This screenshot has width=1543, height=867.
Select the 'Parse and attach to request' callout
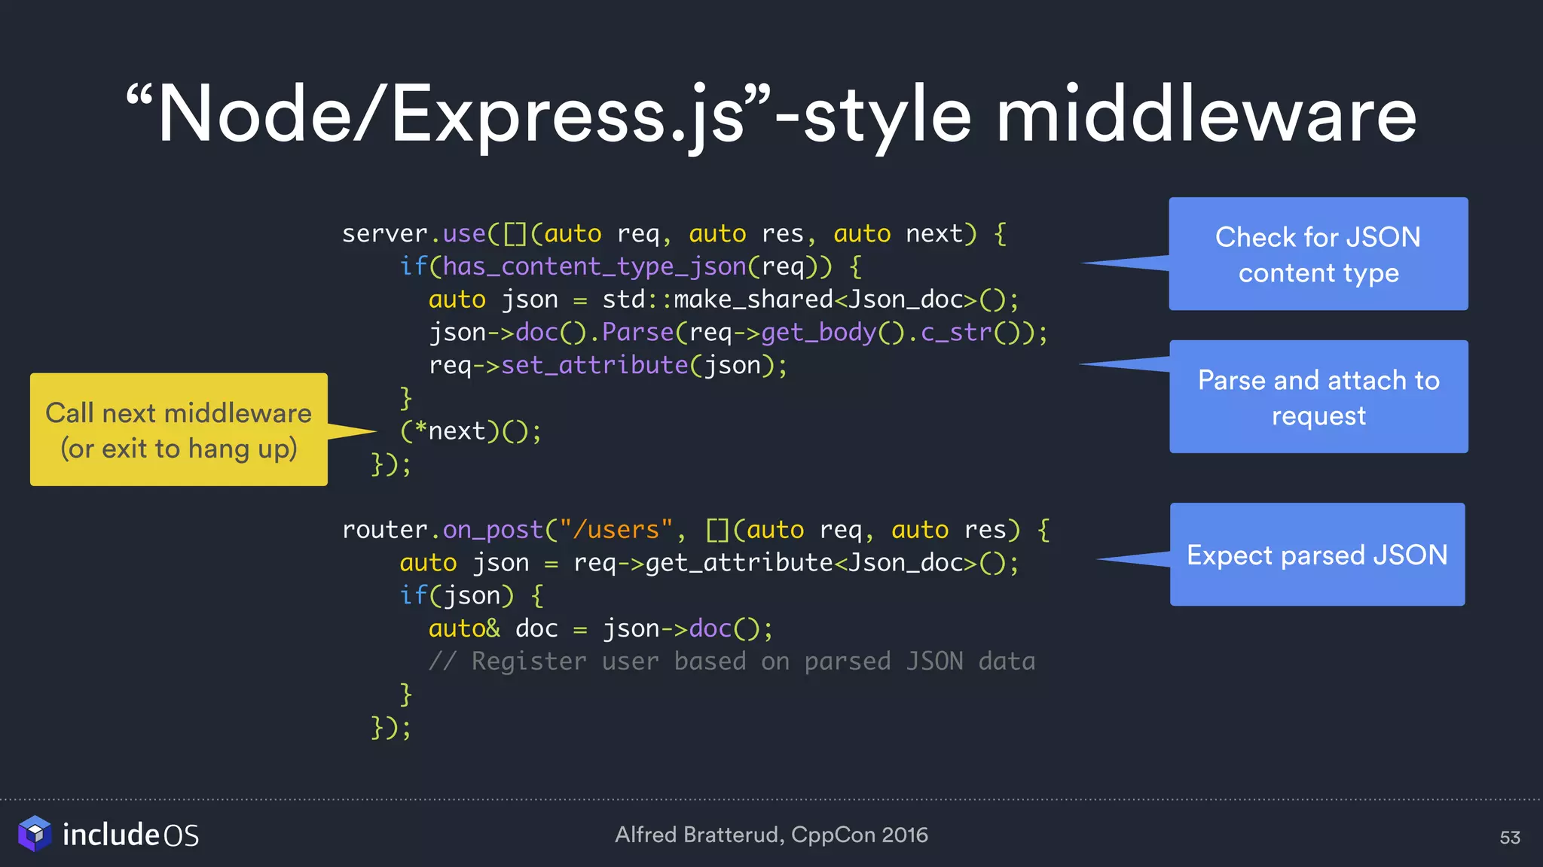click(1318, 397)
